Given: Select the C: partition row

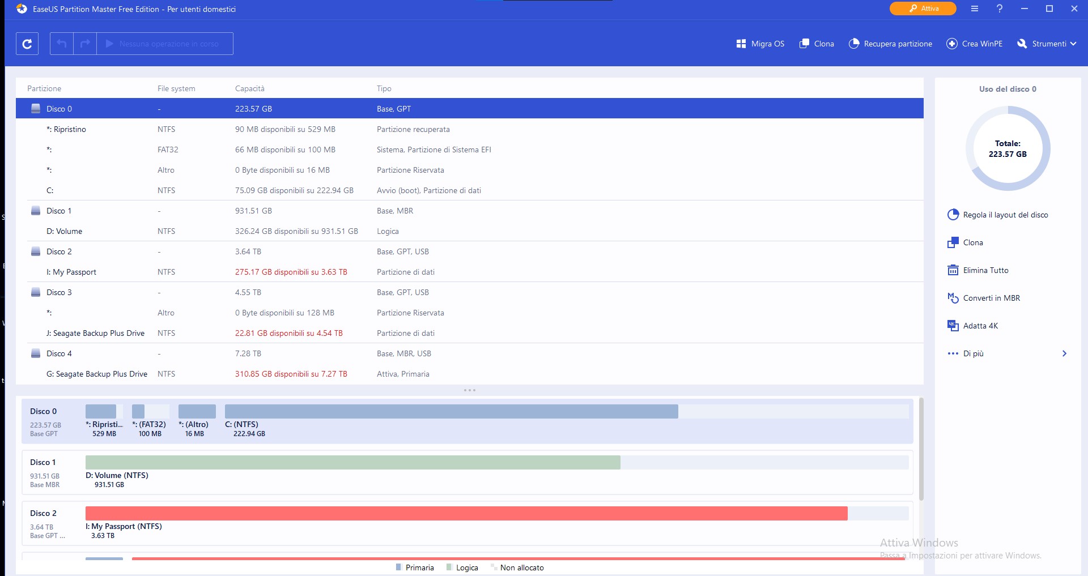Looking at the screenshot, I should pos(470,190).
